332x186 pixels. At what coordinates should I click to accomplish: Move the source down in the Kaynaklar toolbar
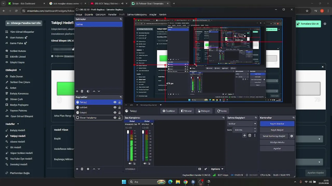[x=99, y=169]
